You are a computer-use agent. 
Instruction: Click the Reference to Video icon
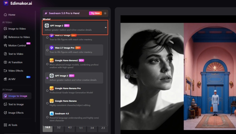click(5, 37)
